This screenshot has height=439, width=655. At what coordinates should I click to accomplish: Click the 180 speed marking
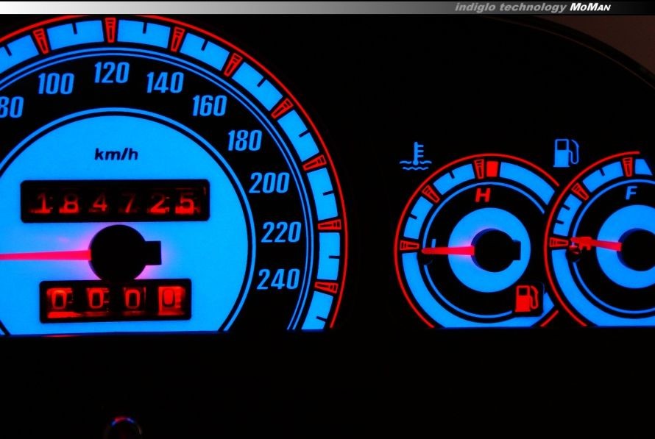pos(245,140)
